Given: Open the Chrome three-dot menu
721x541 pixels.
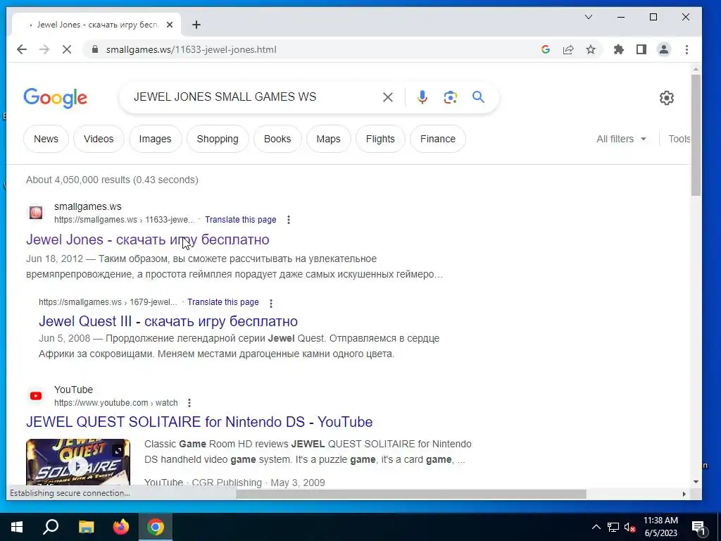Looking at the screenshot, I should pyautogui.click(x=686, y=50).
